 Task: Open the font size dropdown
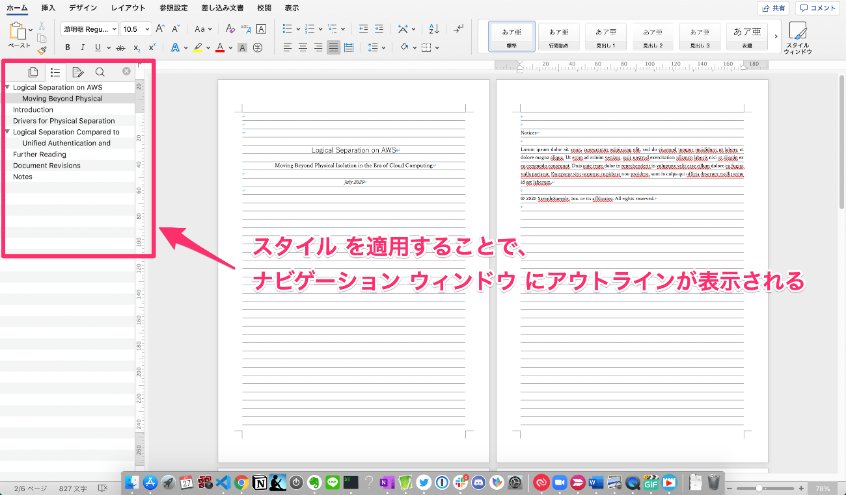click(146, 29)
